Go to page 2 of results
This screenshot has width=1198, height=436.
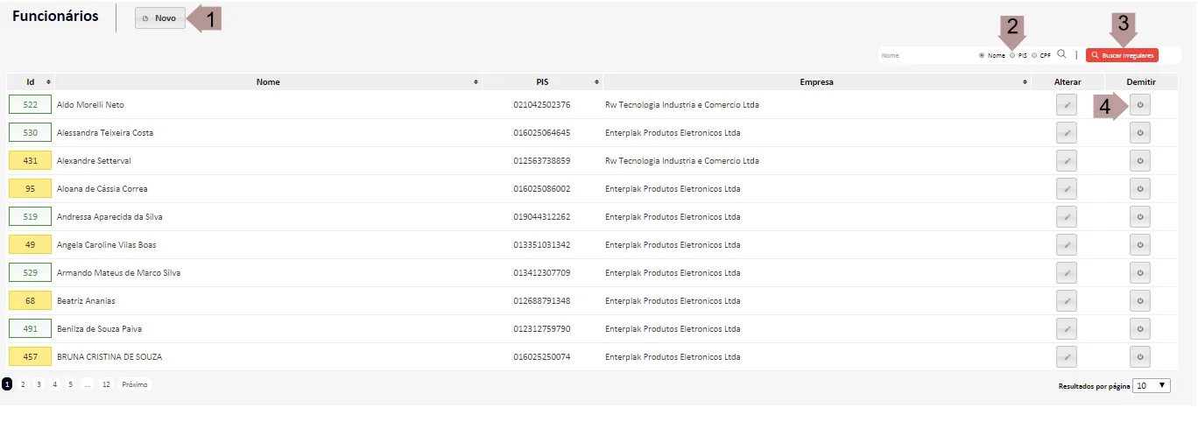(x=23, y=384)
